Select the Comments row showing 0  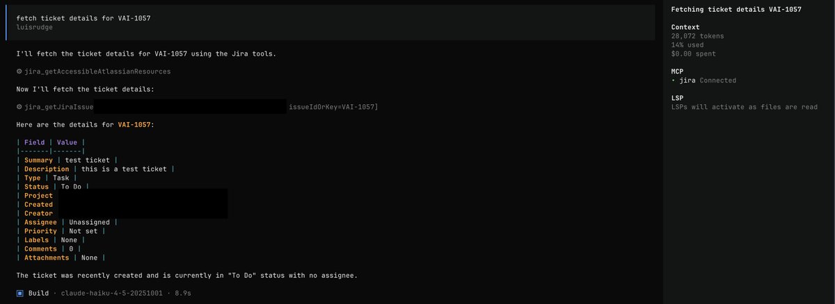(x=49, y=249)
